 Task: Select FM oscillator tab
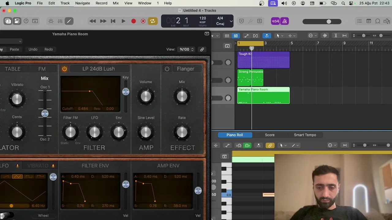click(42, 69)
